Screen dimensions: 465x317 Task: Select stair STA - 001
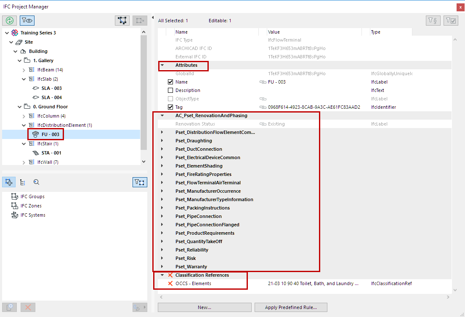[x=51, y=153]
